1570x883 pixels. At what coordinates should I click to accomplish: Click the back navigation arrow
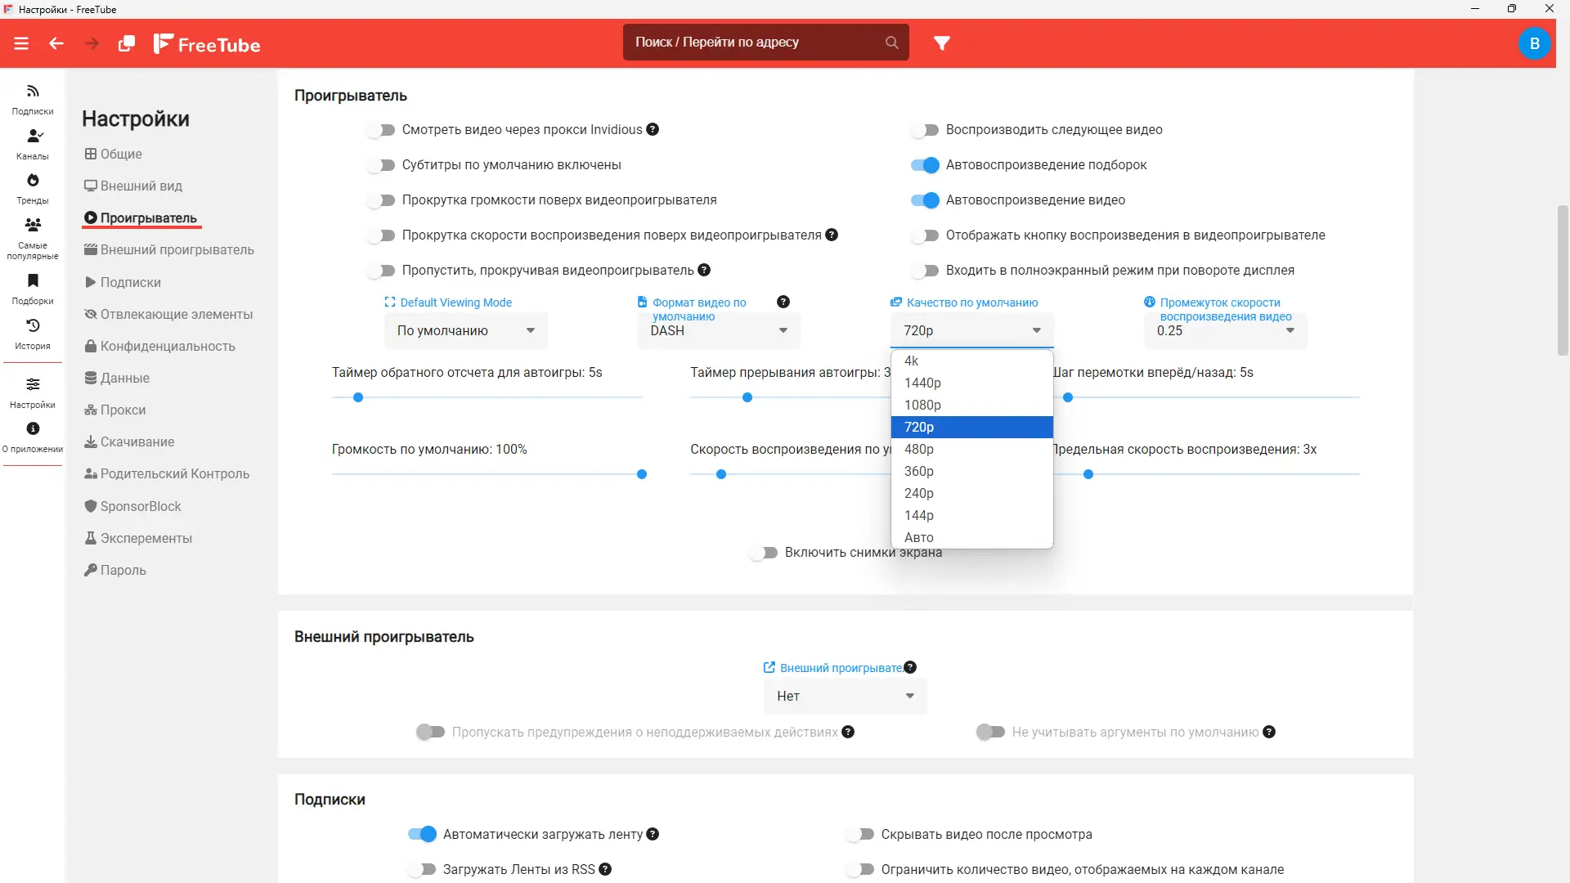tap(56, 43)
